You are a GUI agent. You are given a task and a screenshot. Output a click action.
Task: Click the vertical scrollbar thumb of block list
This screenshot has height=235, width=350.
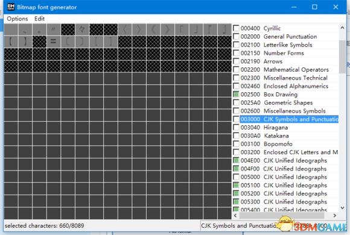click(x=342, y=57)
